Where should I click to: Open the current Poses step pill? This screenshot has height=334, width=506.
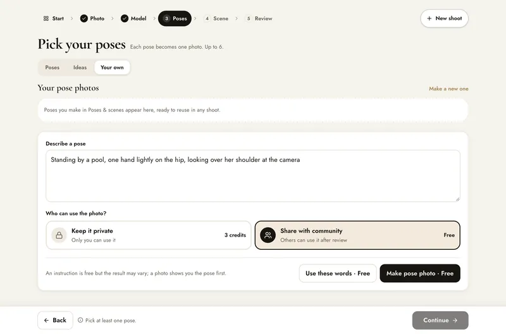[x=175, y=18]
